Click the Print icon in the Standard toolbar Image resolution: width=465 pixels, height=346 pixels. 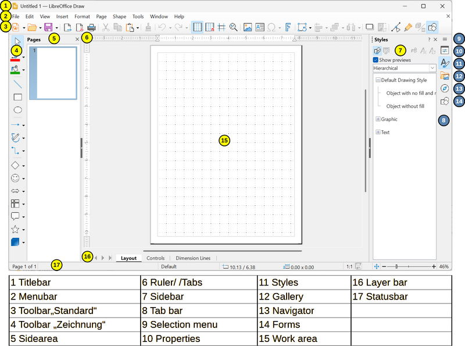click(91, 27)
